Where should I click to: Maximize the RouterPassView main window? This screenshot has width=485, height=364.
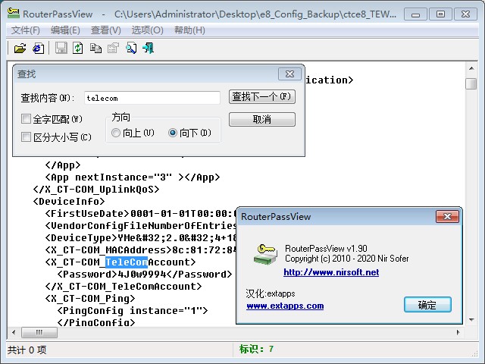pos(440,14)
